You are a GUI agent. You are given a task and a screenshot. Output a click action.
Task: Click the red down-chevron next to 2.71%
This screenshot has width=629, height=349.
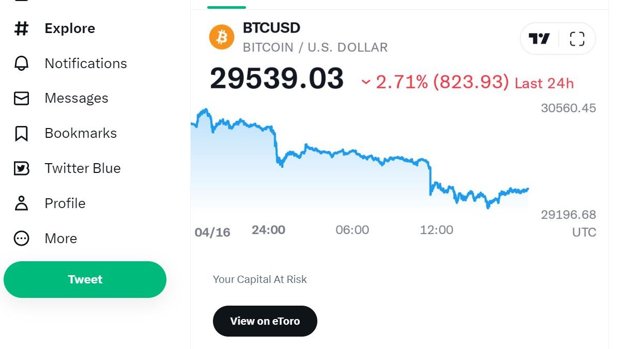pos(366,82)
